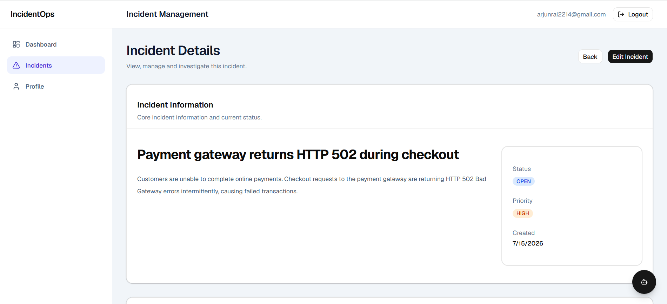Viewport: 667px width, 304px height.
Task: Log out using the Logout button
Action: click(633, 14)
